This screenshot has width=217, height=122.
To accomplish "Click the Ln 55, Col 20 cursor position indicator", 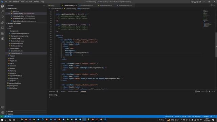I will pos(169,117).
